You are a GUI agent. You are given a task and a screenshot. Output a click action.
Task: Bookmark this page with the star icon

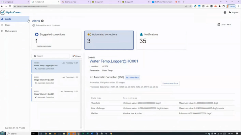[190, 6]
